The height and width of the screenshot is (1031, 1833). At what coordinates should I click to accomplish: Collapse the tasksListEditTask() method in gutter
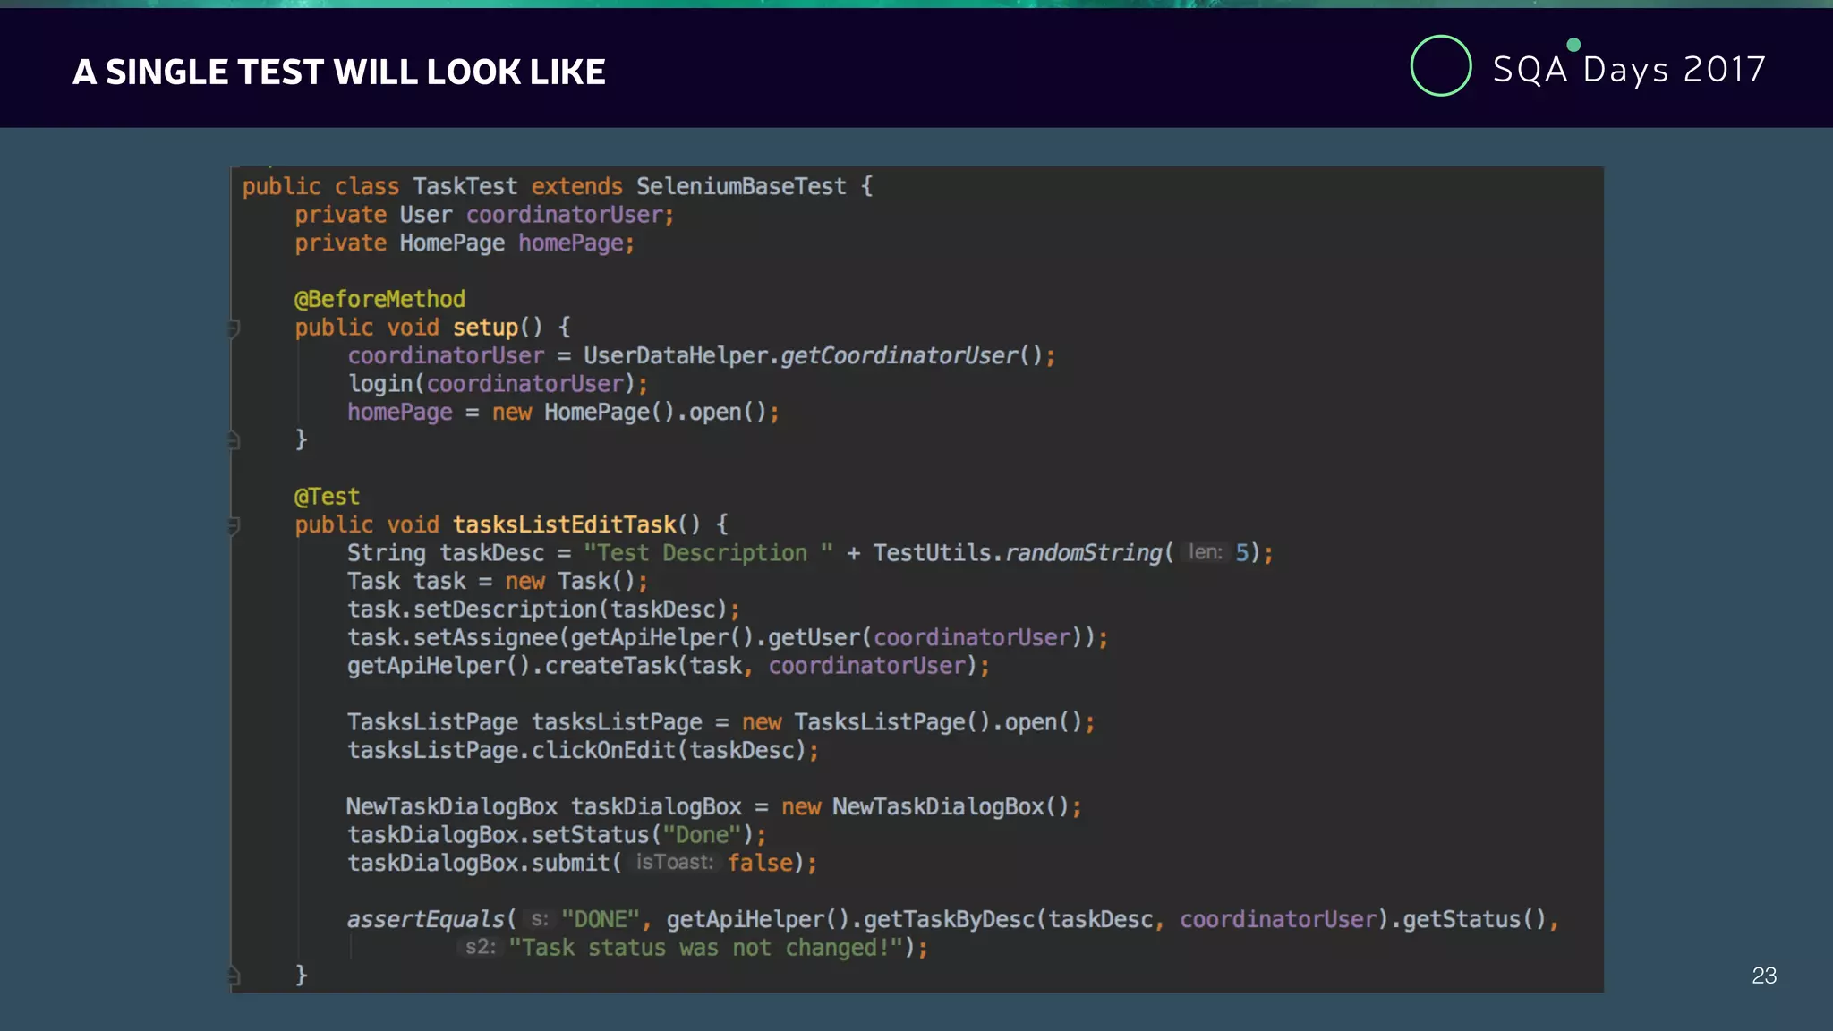point(234,525)
